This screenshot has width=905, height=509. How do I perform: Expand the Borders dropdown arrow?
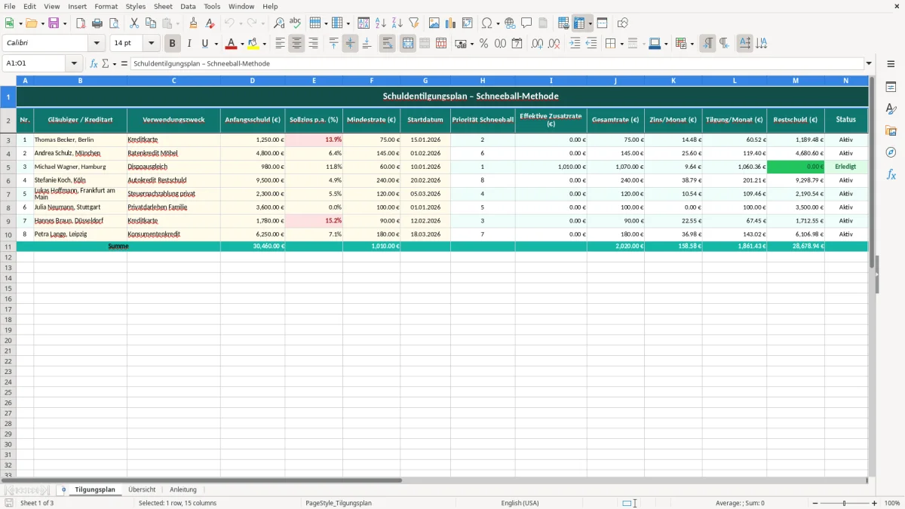point(621,44)
